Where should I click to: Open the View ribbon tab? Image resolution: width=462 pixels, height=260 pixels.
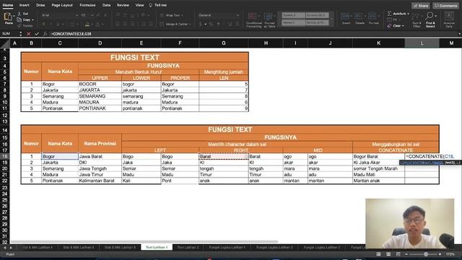tap(139, 5)
